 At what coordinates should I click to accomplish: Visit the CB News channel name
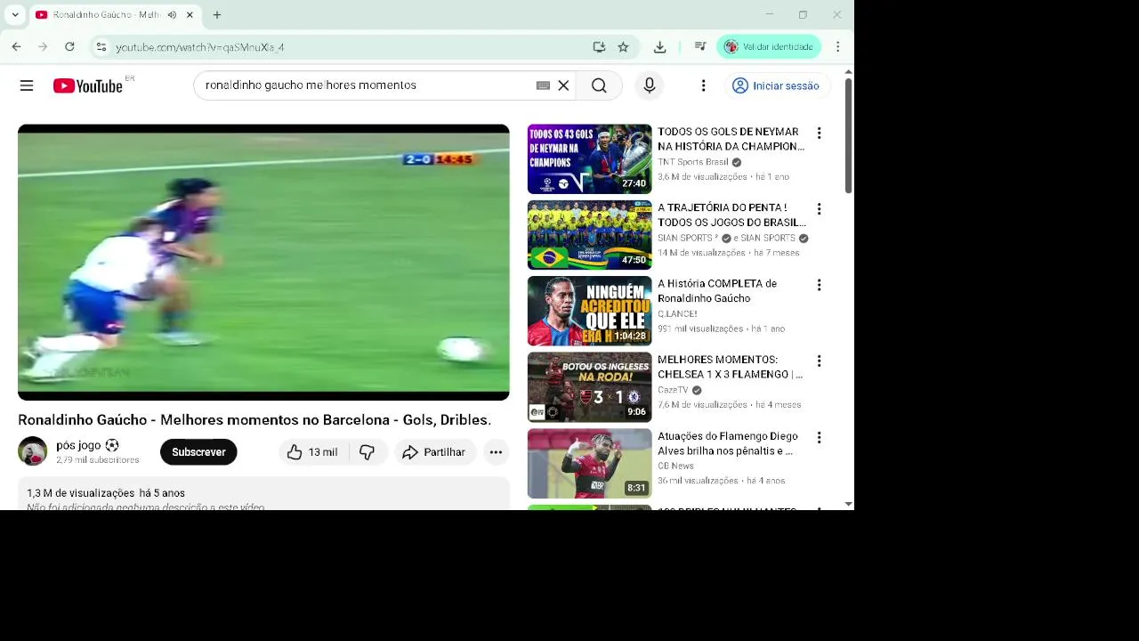[x=675, y=467]
